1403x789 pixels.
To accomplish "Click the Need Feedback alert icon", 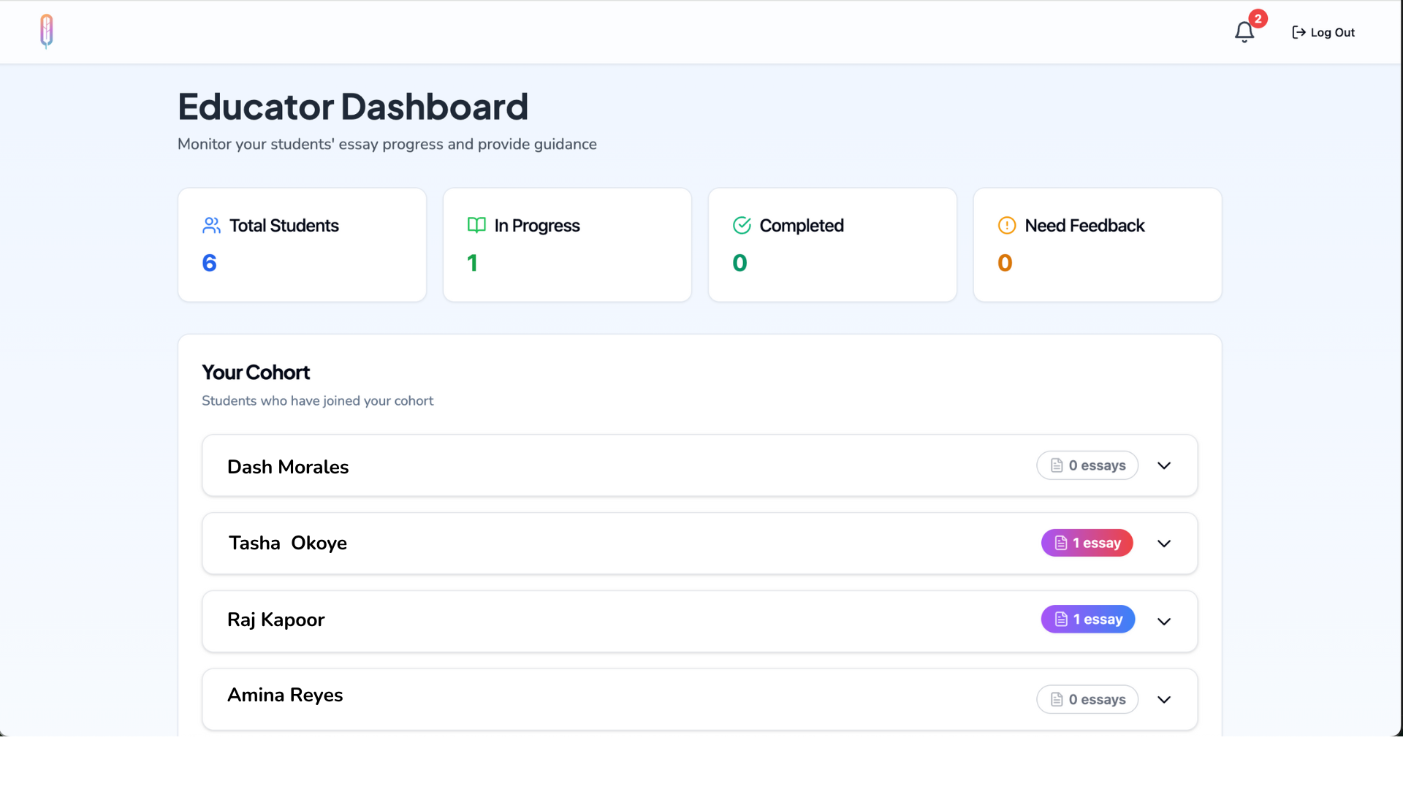I will pyautogui.click(x=1007, y=226).
